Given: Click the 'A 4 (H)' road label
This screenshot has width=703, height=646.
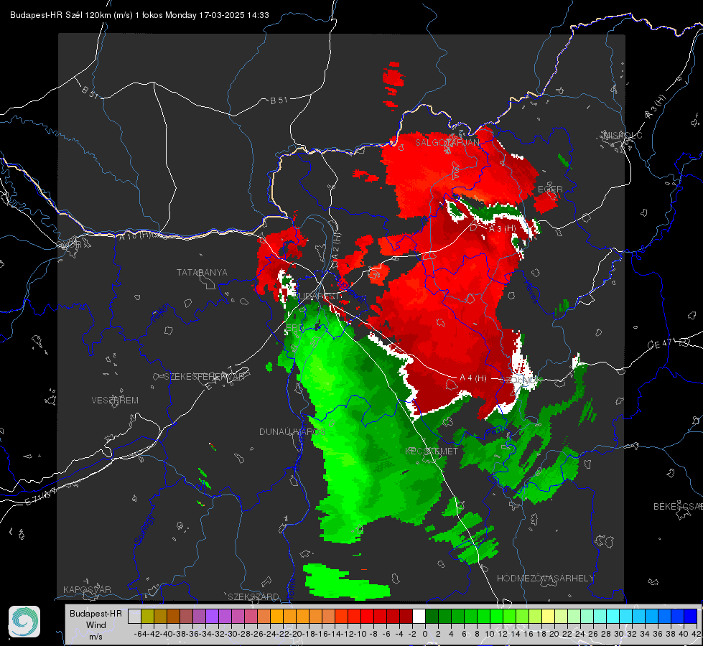Looking at the screenshot, I should [x=473, y=378].
